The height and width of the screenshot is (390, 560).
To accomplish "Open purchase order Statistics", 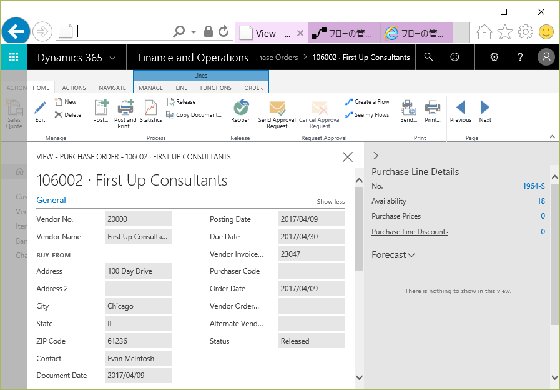I will (x=150, y=111).
